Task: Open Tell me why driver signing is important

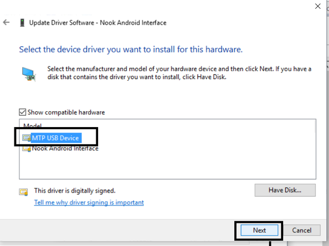Action: 89,203
